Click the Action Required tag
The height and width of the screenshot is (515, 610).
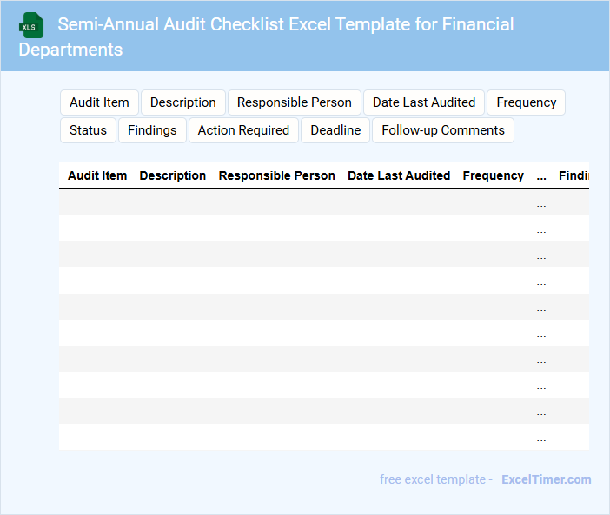coord(243,130)
